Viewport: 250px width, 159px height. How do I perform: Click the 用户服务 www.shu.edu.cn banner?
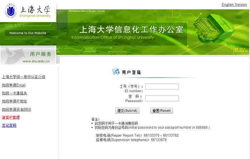[x=28, y=55]
